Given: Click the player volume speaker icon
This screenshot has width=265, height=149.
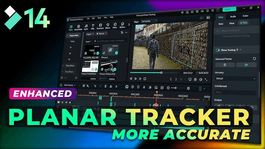Looking at the screenshot, I should 200,80.
